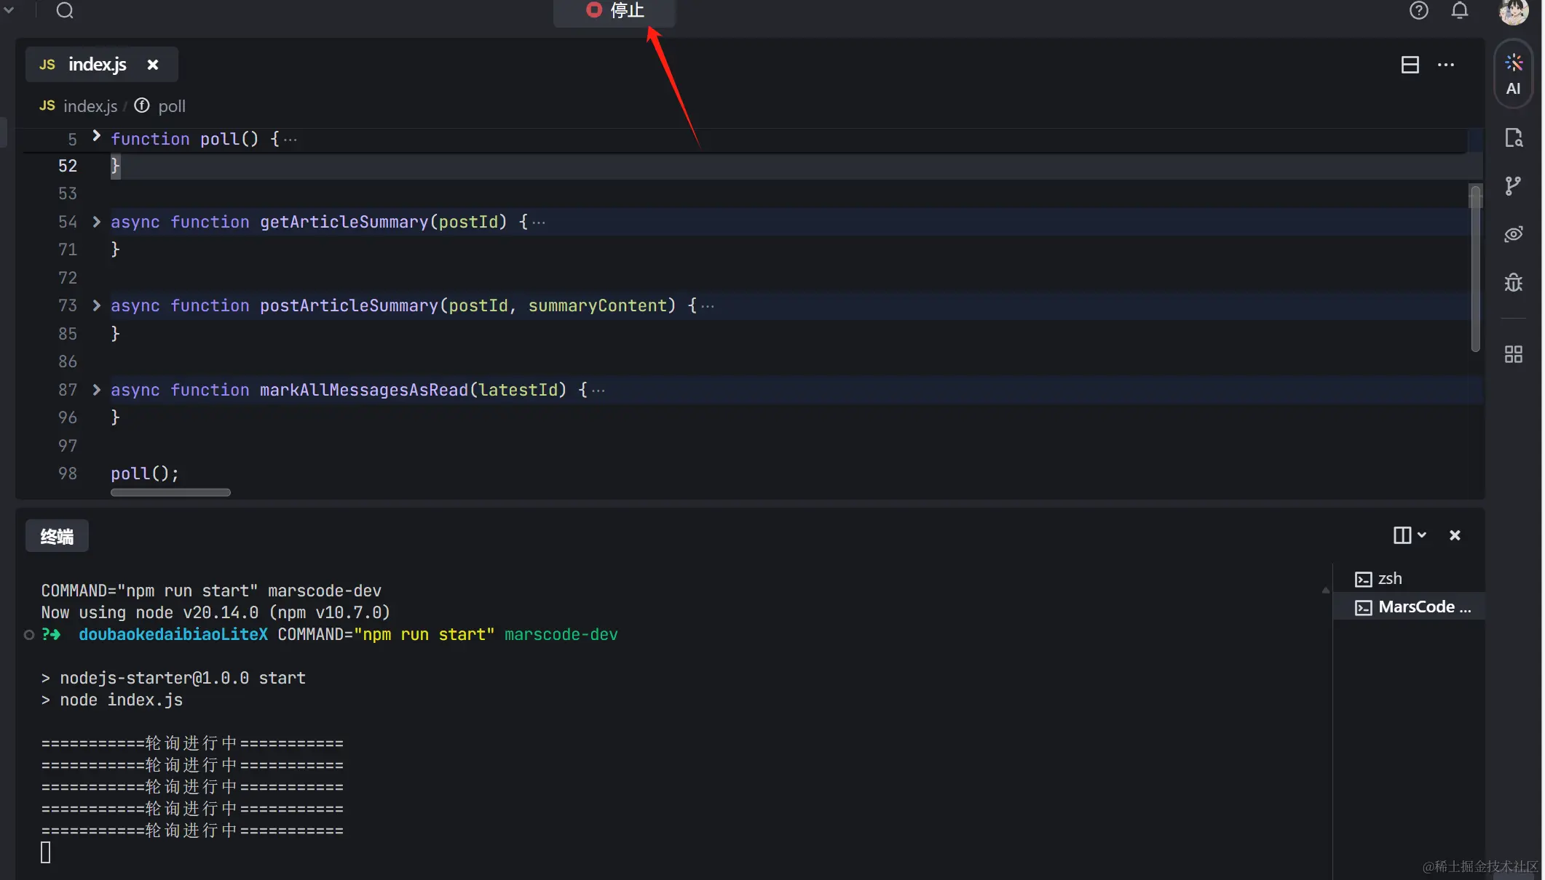Open the extensions grid icon
This screenshot has height=880, width=1545.
1514,354
